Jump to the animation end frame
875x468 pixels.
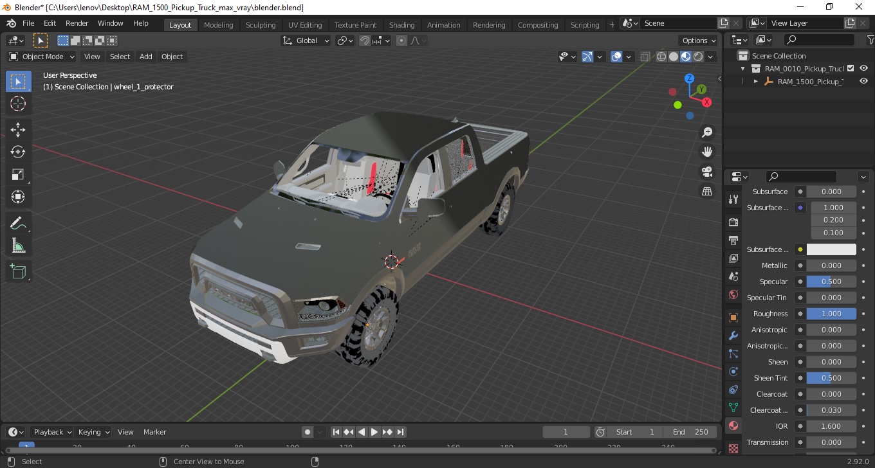[400, 432]
